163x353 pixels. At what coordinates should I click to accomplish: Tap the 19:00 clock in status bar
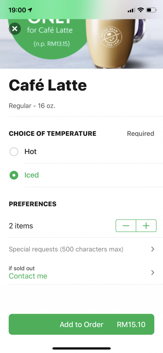click(17, 10)
